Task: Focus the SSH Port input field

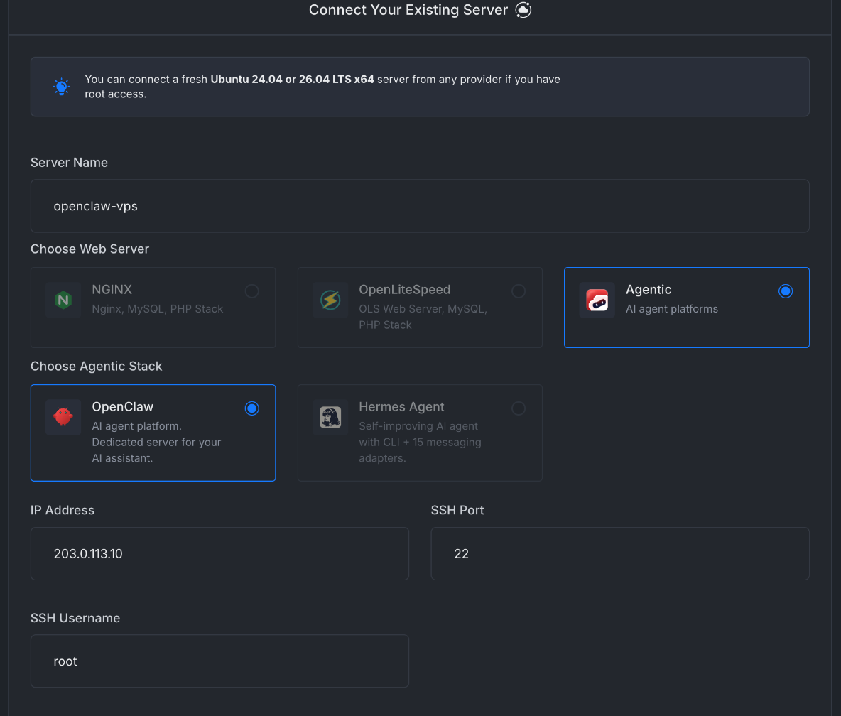Action: click(620, 553)
